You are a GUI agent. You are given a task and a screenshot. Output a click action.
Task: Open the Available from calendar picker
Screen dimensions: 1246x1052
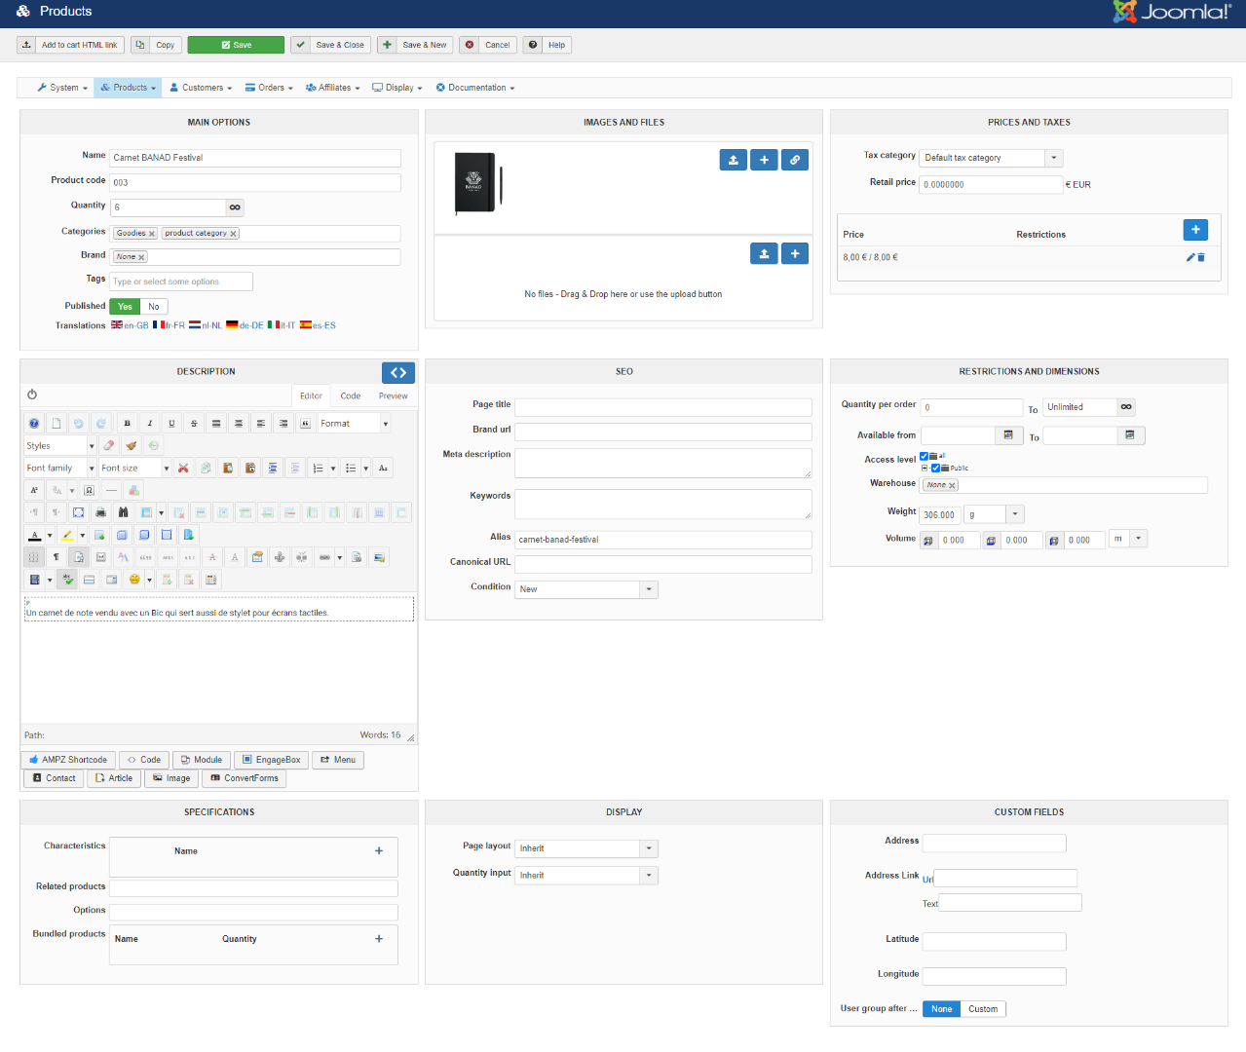point(1008,435)
